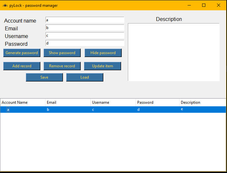Maximize the pyLock window
Screen dimensions: 227x173
(x=204, y=5)
